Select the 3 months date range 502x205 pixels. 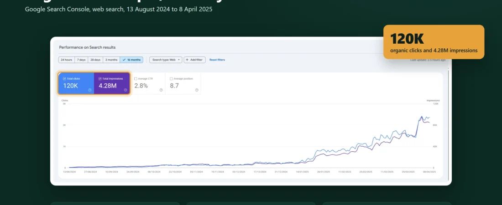click(111, 60)
